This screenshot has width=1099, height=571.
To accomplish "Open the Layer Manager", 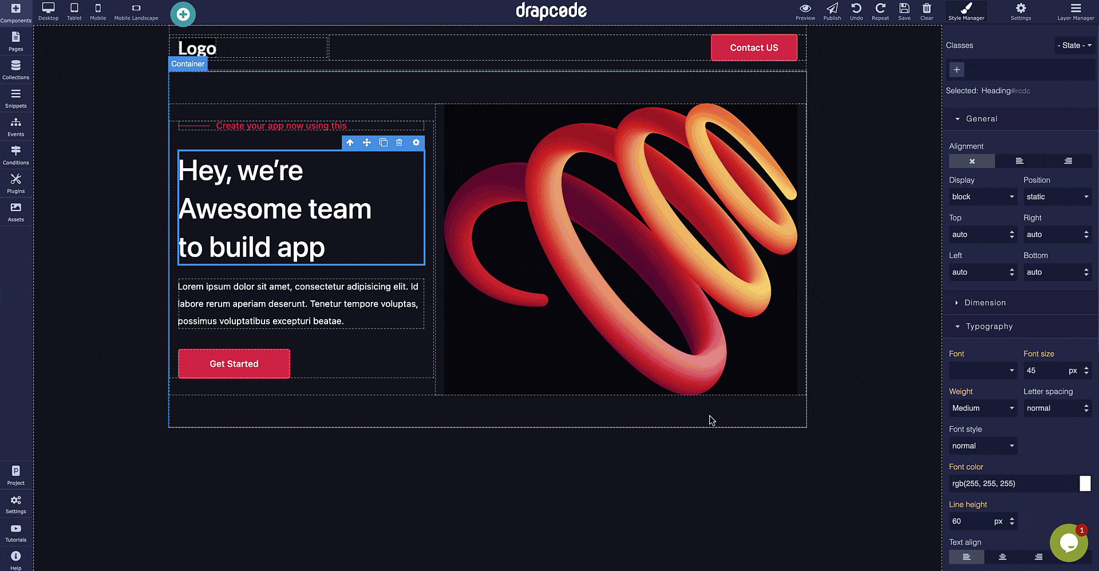I will 1075,10.
